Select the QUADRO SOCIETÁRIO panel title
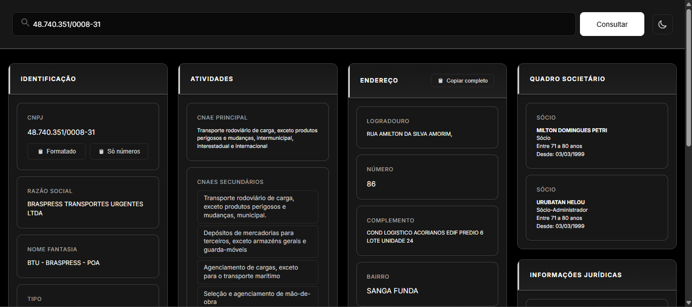 pyautogui.click(x=567, y=79)
